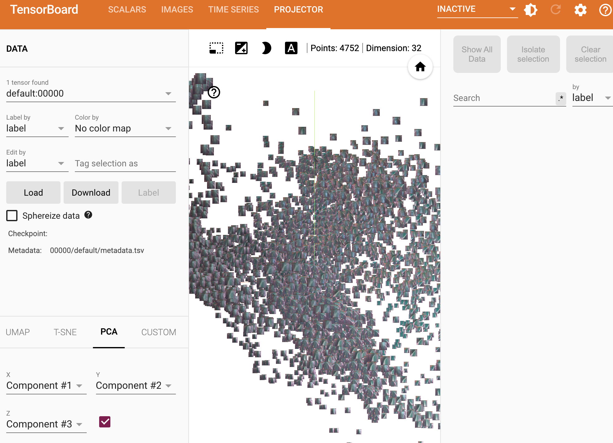This screenshot has height=443, width=613.
Task: Enable the Sphereize data checkbox
Action: tap(12, 216)
